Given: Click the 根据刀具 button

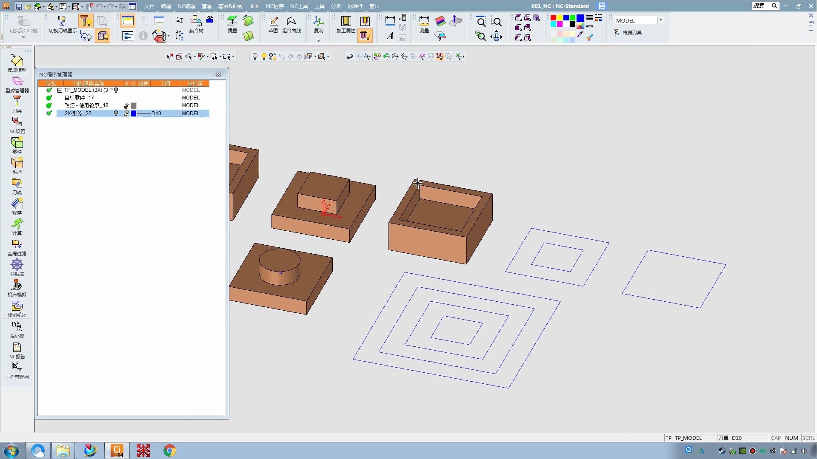Looking at the screenshot, I should (x=628, y=32).
